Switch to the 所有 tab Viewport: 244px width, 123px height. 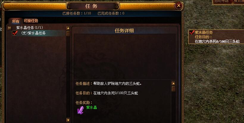(x=16, y=21)
